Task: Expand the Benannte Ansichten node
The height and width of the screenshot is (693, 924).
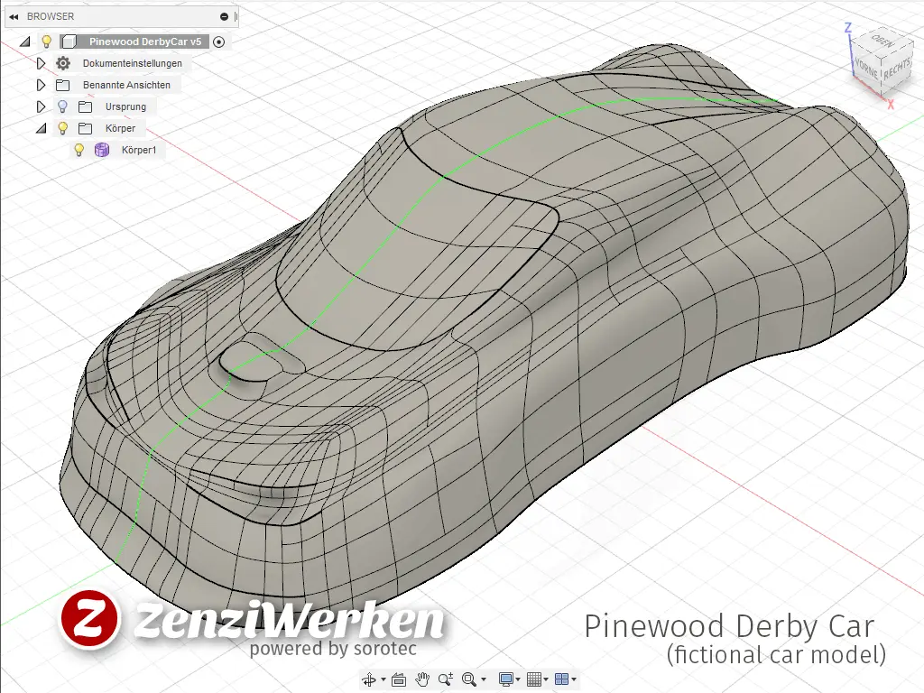Action: pos(41,85)
